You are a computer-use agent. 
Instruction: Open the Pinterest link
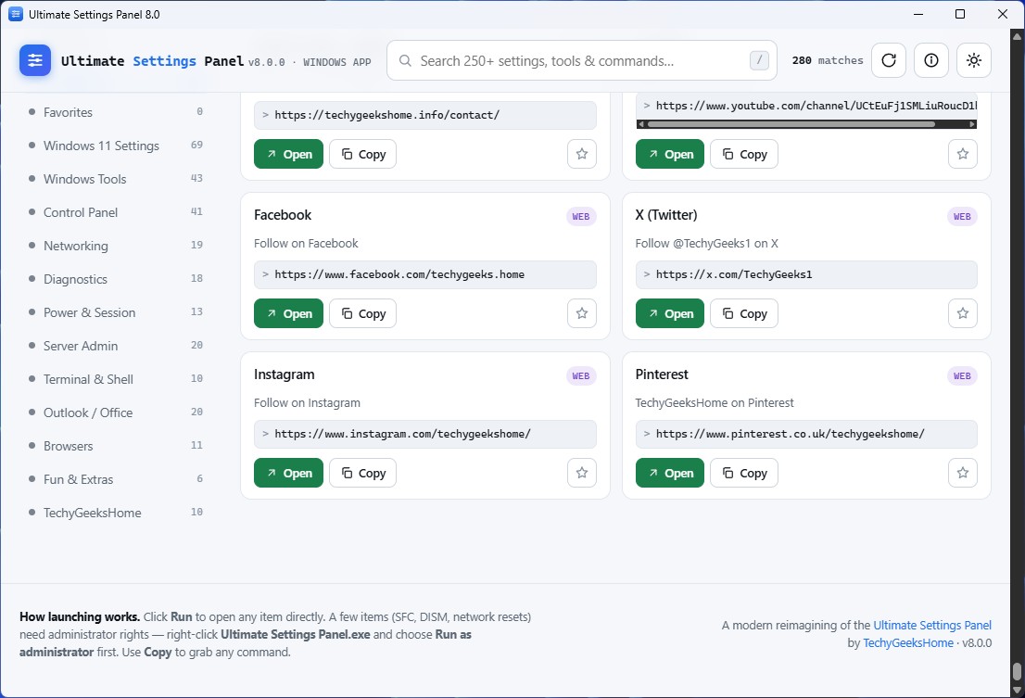[x=669, y=473]
